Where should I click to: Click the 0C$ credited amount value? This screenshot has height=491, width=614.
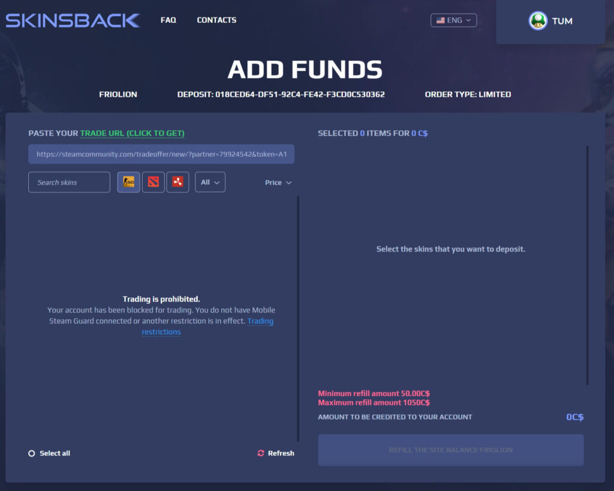(x=574, y=417)
